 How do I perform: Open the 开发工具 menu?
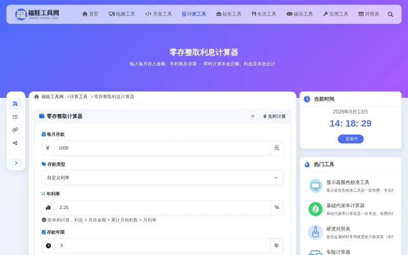[x=159, y=14]
